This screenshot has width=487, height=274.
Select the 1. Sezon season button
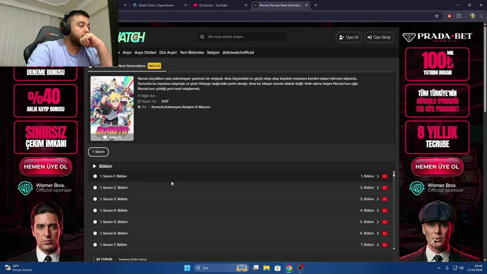coord(98,152)
